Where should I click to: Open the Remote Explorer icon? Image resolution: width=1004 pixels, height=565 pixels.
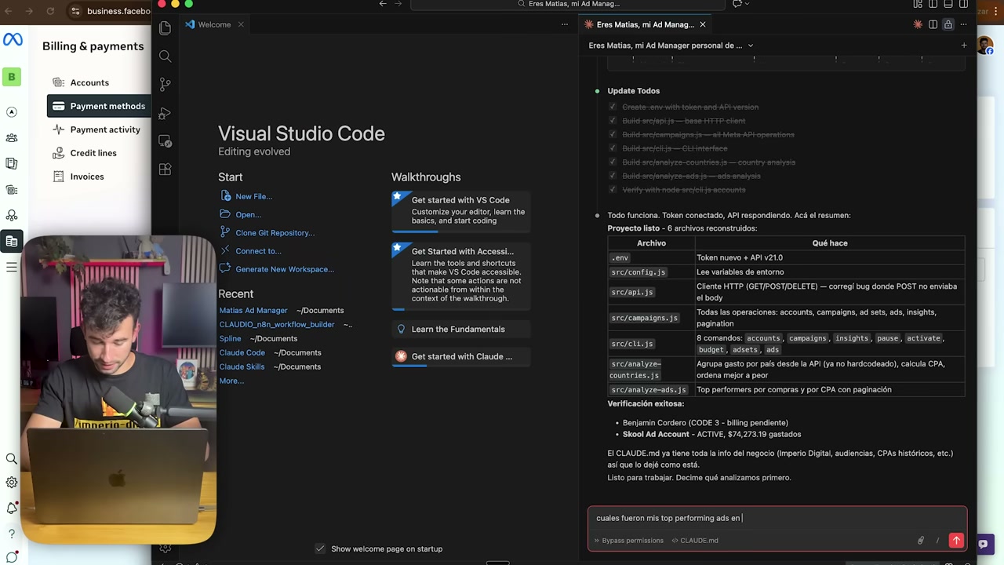[165, 141]
